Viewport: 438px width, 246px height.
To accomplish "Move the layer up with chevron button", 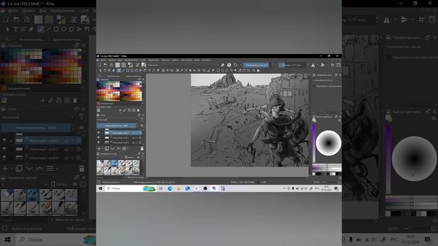I will point(118,149).
